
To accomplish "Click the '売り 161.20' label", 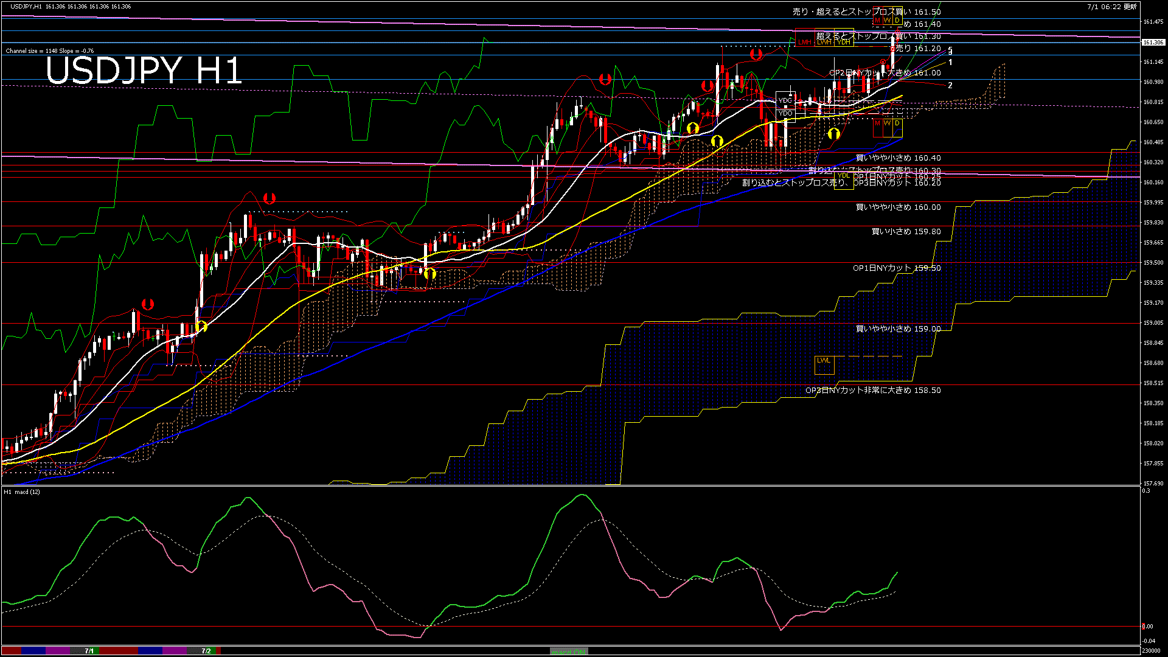I will pyautogui.click(x=918, y=49).
